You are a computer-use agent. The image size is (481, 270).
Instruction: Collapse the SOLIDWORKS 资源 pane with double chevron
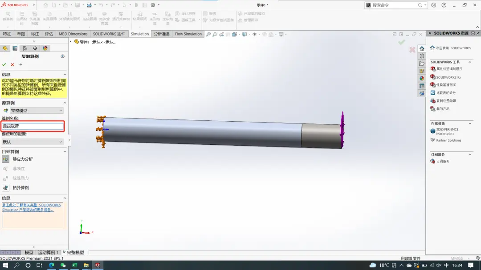[430, 33]
